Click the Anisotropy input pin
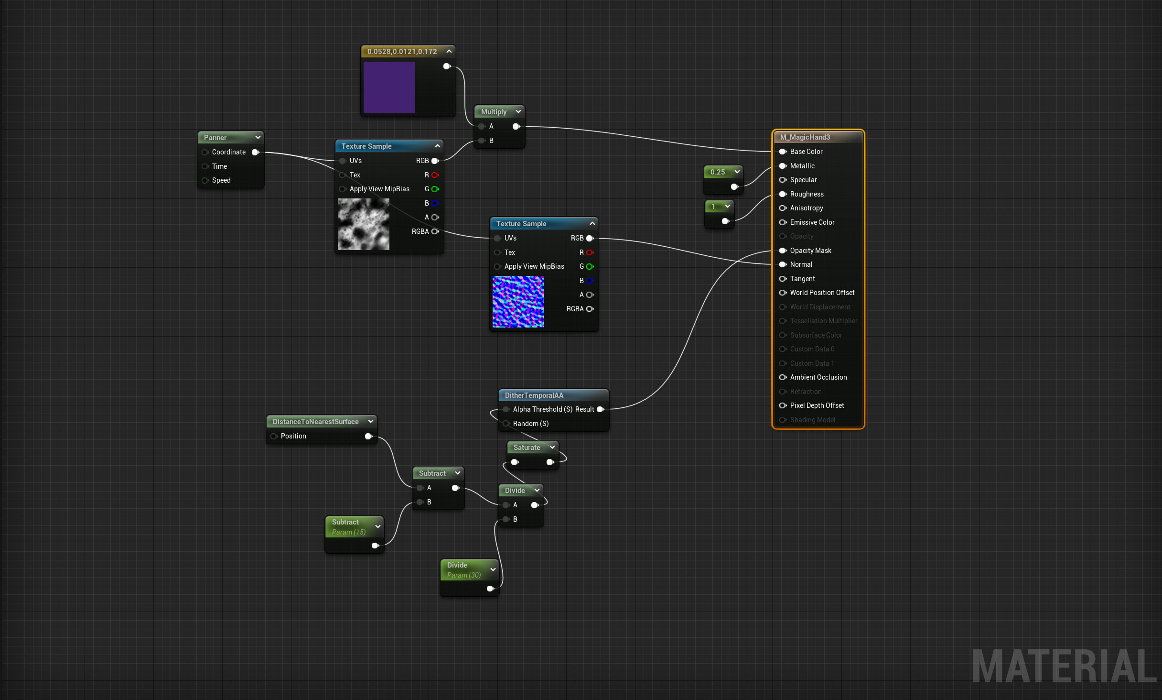 point(783,208)
